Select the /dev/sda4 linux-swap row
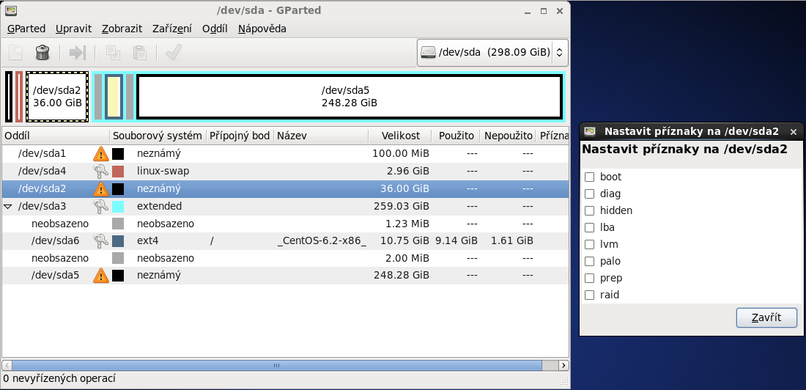This screenshot has width=806, height=390. point(285,171)
